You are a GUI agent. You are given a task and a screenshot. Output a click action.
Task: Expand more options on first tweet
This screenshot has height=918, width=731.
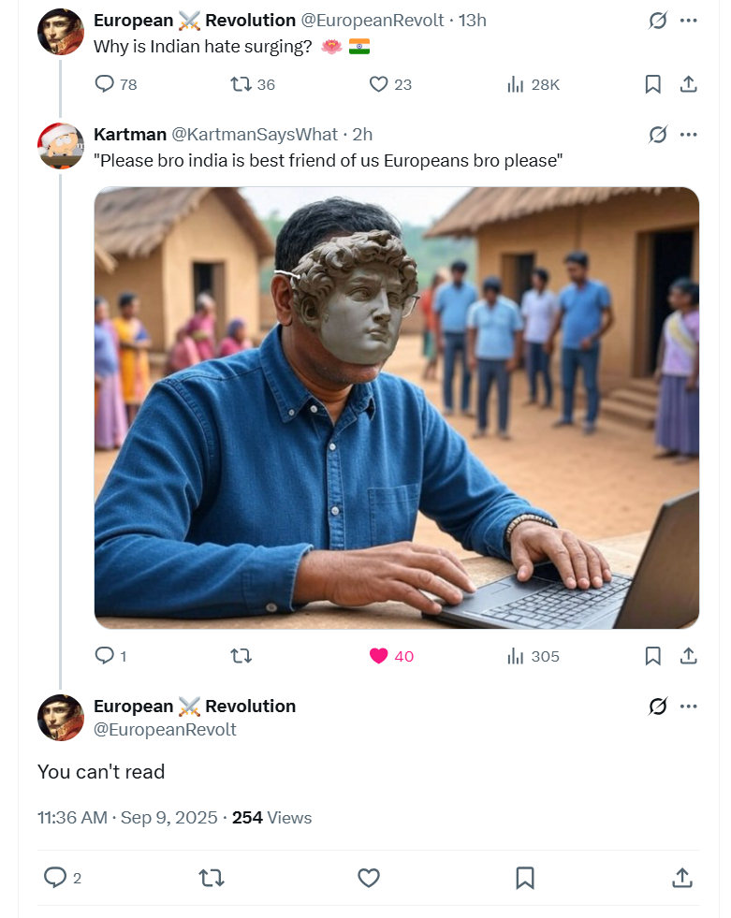(688, 21)
